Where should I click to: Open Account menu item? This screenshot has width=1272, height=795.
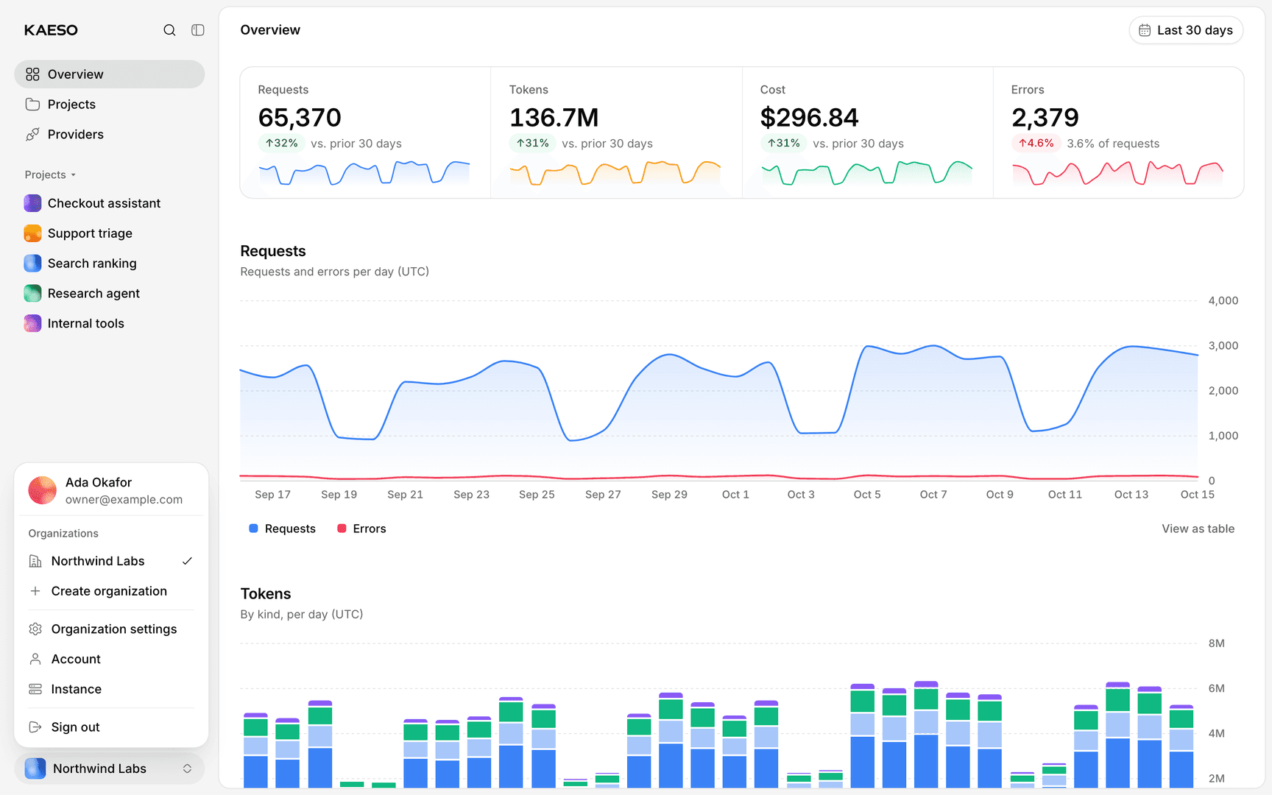pyautogui.click(x=111, y=660)
